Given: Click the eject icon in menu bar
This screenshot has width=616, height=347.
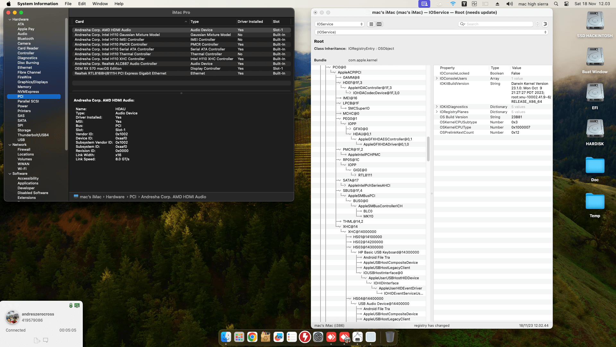Looking at the screenshot, I should 497,4.
